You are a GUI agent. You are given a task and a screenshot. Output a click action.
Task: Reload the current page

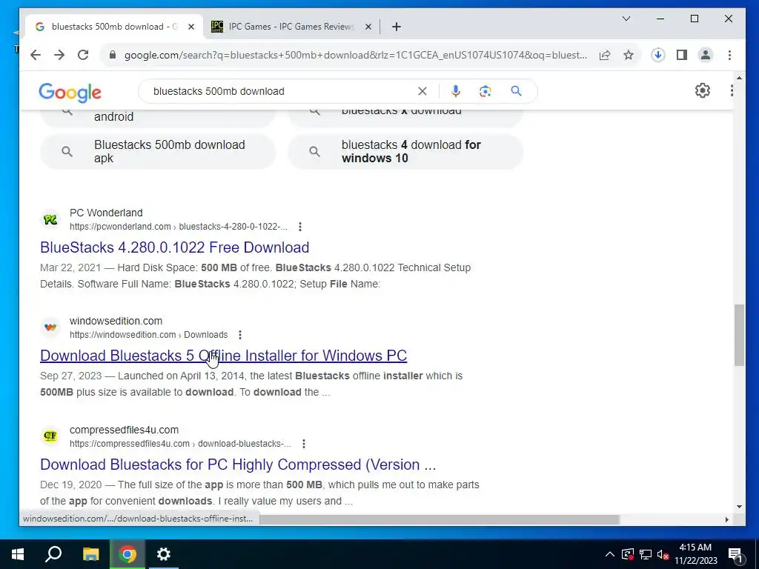(x=83, y=55)
